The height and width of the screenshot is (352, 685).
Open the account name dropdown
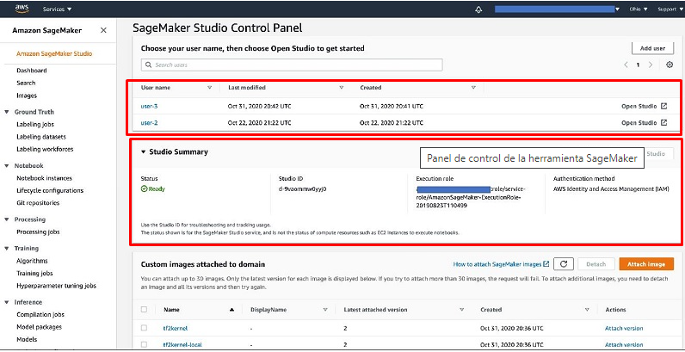point(558,9)
